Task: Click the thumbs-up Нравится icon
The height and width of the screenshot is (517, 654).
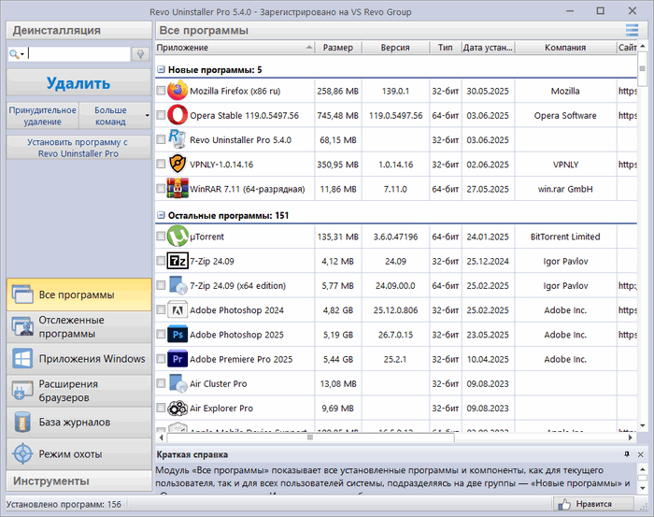Action: click(x=564, y=504)
